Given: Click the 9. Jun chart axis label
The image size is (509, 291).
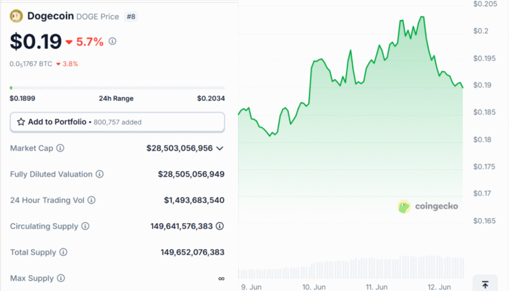Looking at the screenshot, I should pos(251,287).
